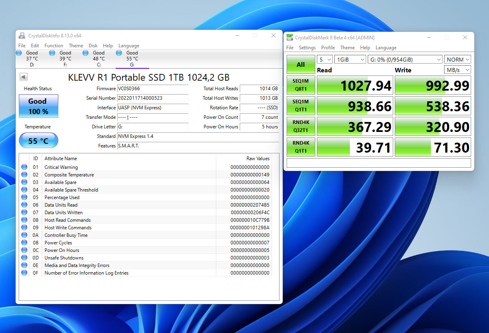Image resolution: width=489 pixels, height=333 pixels.
Task: Select disk F: showing 39 °C
Action: point(65,58)
